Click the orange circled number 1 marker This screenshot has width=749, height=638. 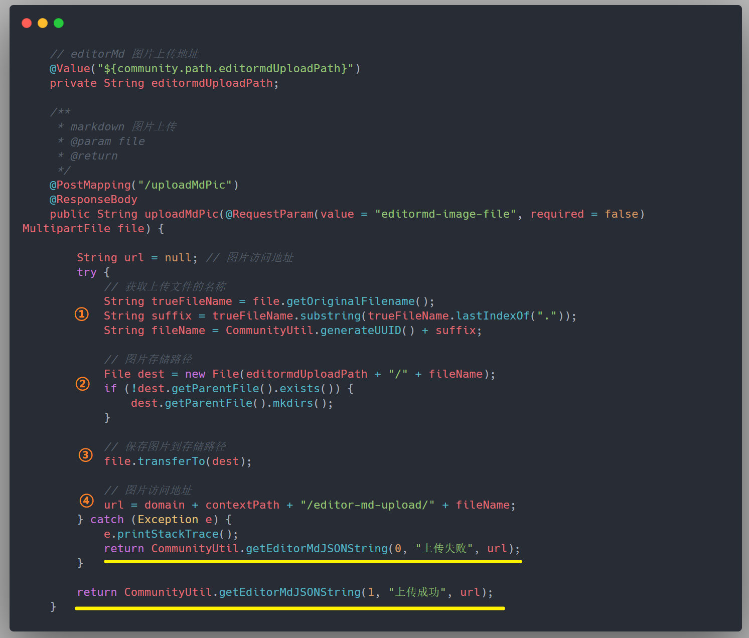[x=82, y=314]
